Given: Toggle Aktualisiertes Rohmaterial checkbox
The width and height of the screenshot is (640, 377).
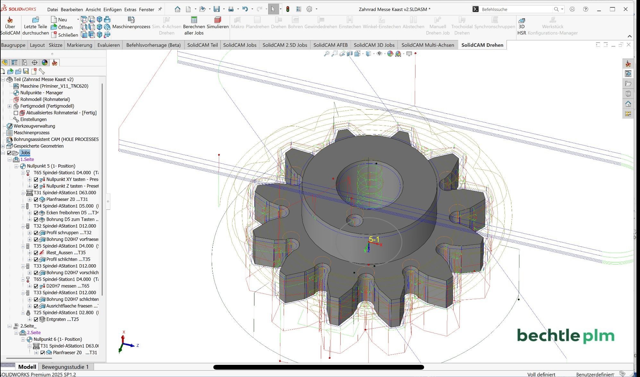Looking at the screenshot, I should pos(16,113).
